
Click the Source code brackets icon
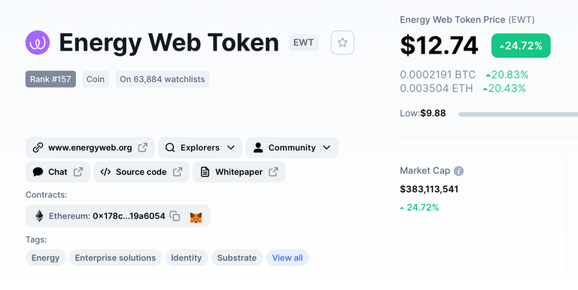(x=105, y=172)
